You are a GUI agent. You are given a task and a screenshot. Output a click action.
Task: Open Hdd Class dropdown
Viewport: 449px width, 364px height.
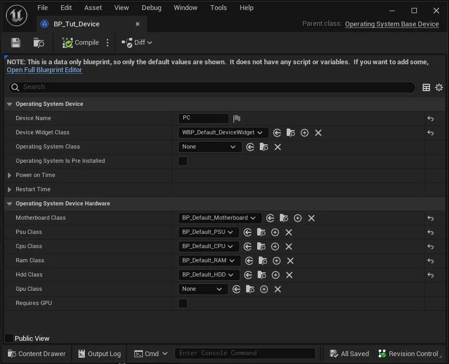click(x=209, y=275)
